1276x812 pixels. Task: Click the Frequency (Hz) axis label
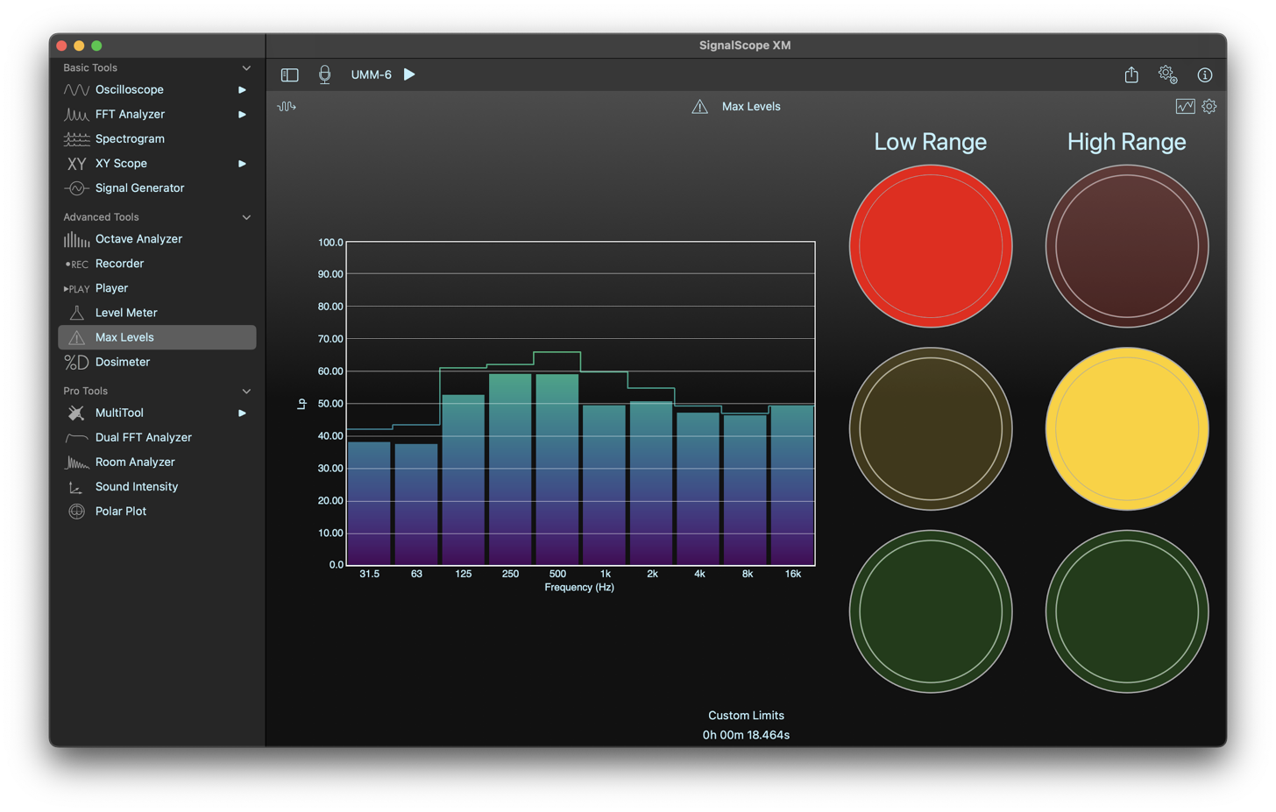tap(579, 588)
